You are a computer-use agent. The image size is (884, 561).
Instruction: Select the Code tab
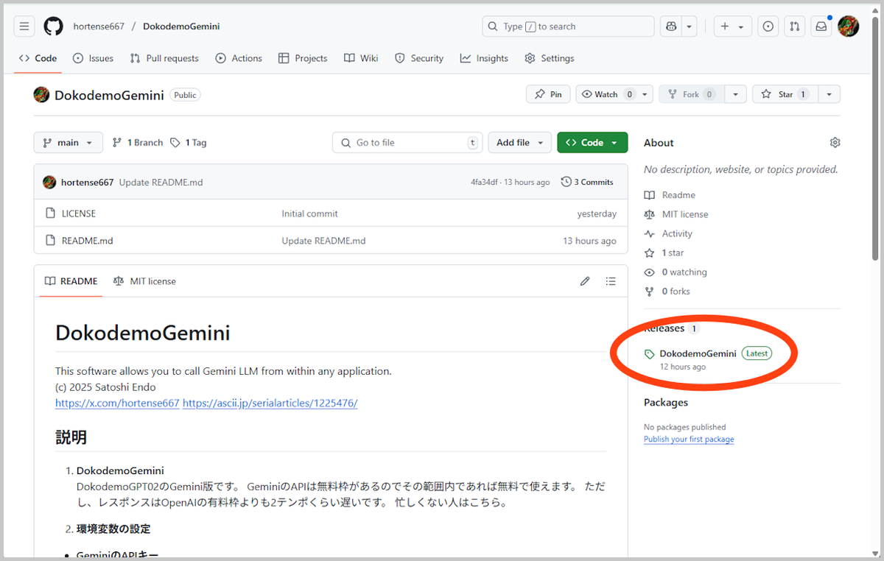pyautogui.click(x=38, y=58)
